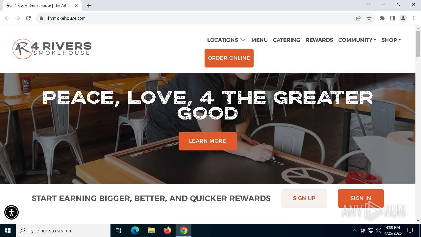Screen dimensions: 421x237
Task: Click the Order Online button
Action: click(x=229, y=58)
